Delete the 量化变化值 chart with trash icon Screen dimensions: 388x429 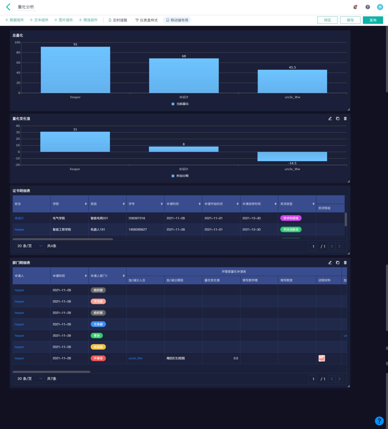345,118
